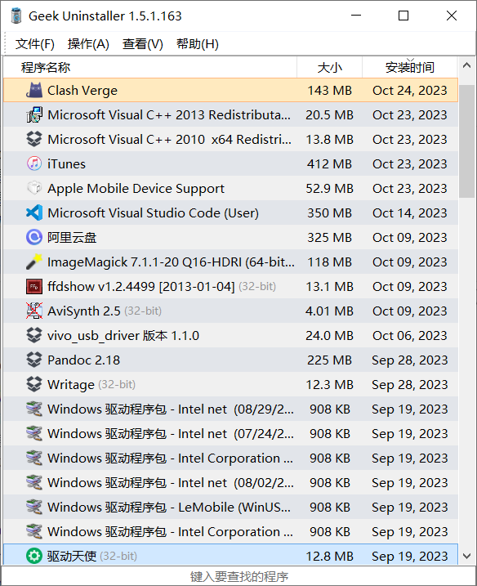Click the ffdshow red icon
Image resolution: width=477 pixels, height=586 pixels.
click(x=34, y=286)
